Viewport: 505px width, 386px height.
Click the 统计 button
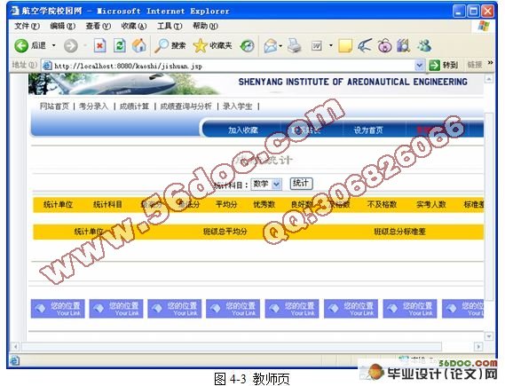click(x=301, y=184)
